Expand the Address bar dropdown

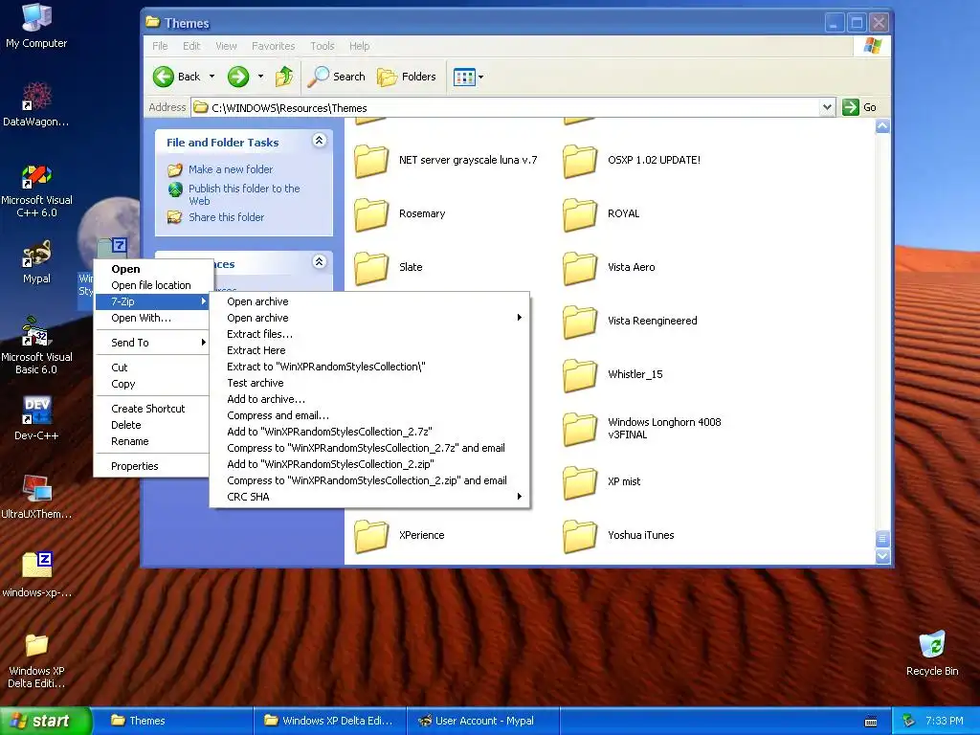pos(827,107)
